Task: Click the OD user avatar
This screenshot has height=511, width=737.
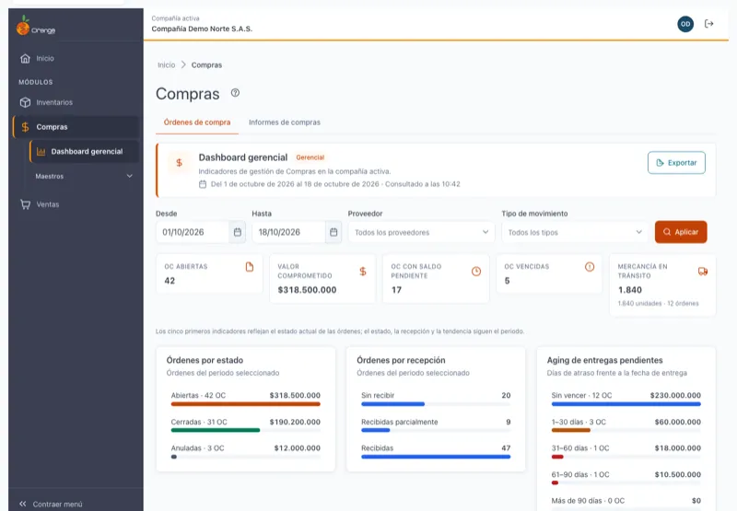Action: pos(685,24)
